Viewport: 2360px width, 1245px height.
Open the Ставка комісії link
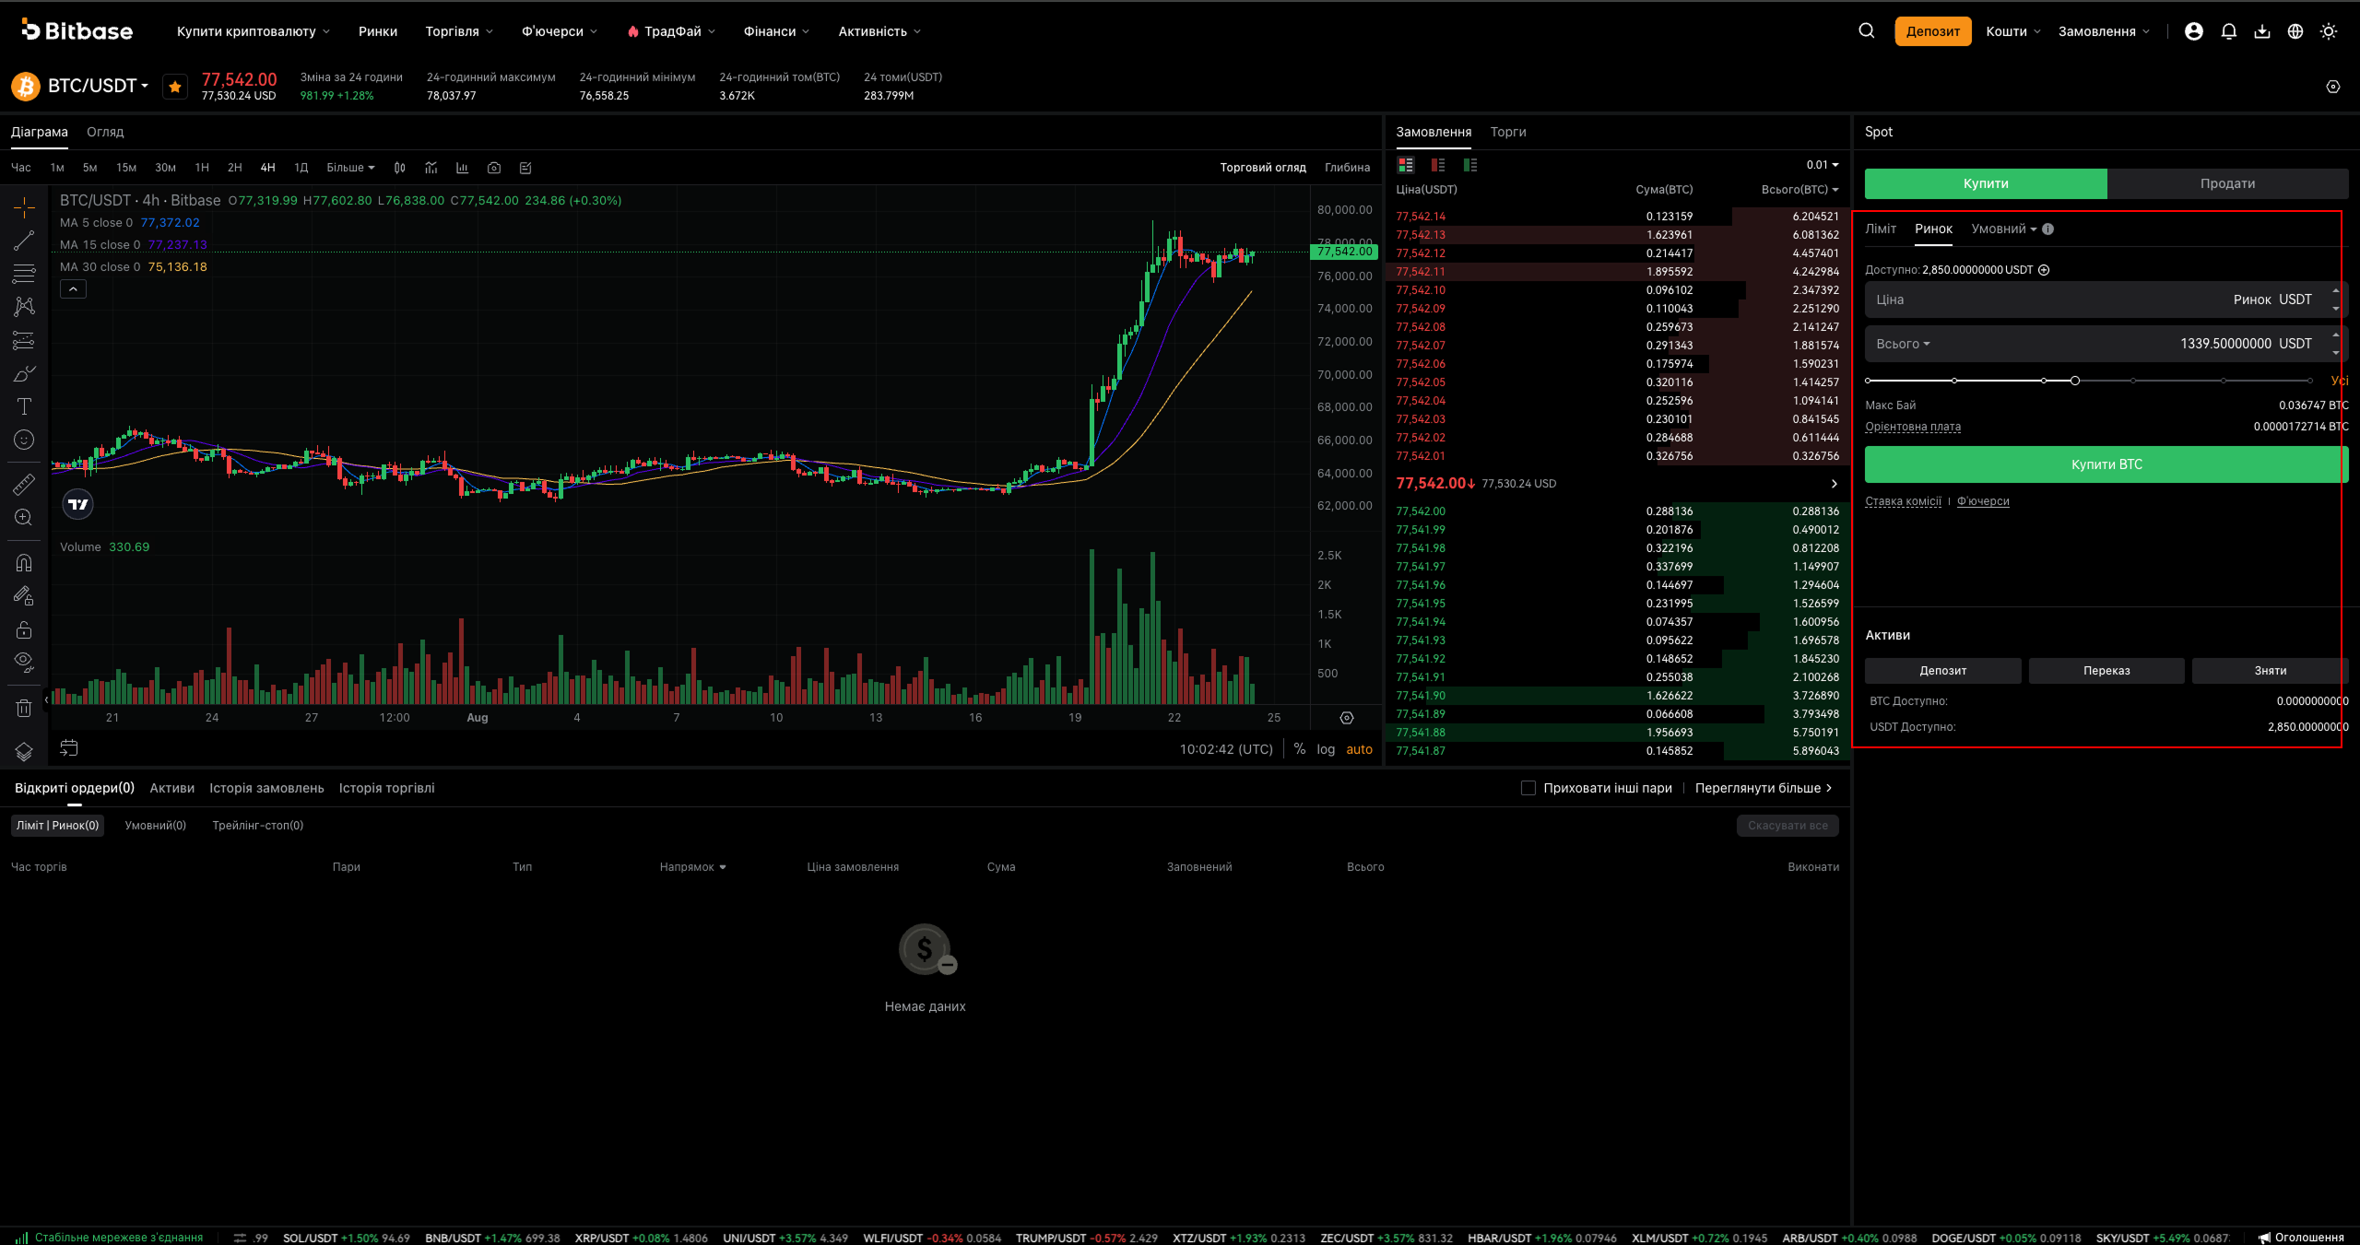pos(1903,501)
